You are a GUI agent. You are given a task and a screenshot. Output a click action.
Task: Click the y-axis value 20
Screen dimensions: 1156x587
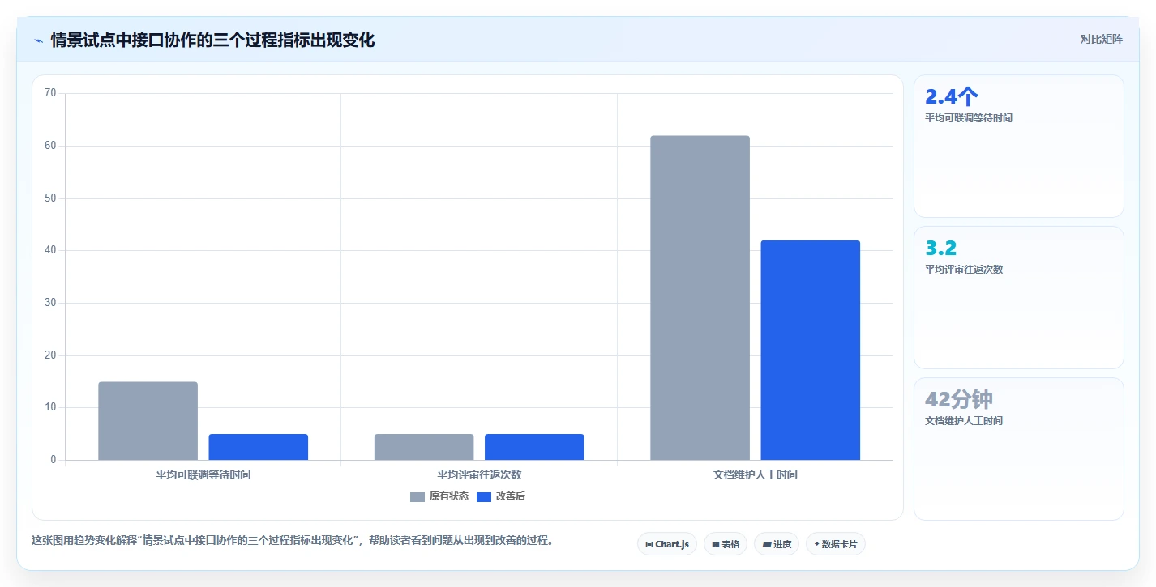click(x=50, y=355)
